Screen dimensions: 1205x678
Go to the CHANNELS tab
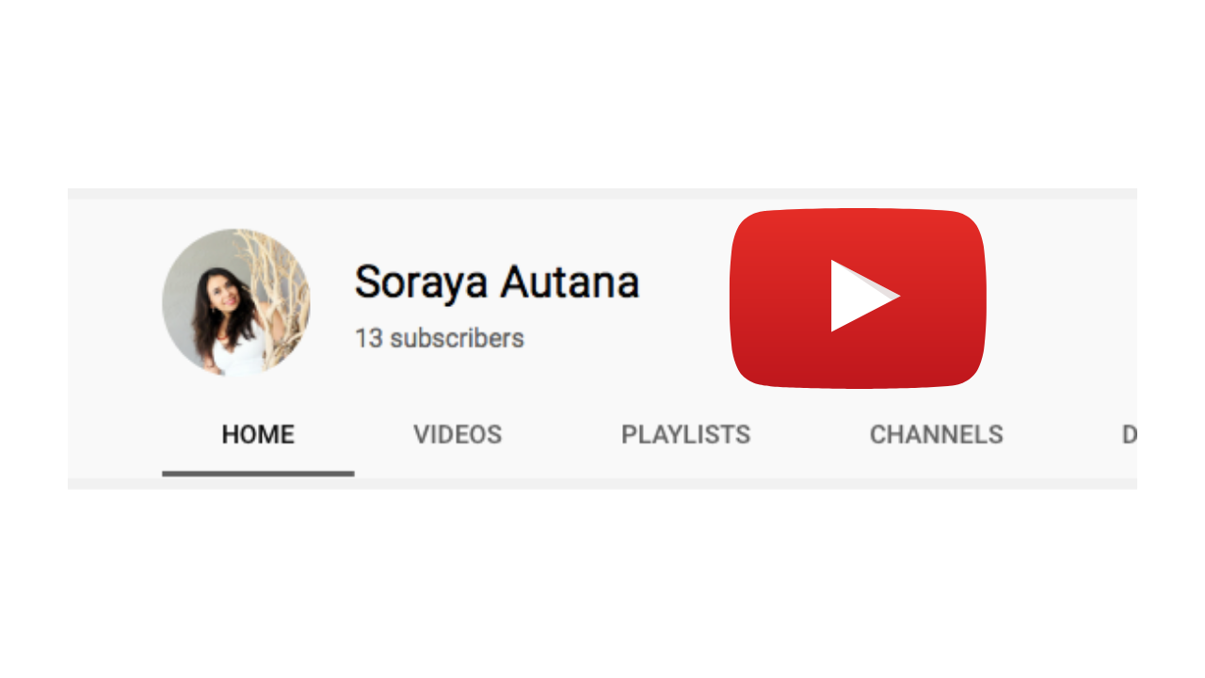point(937,435)
